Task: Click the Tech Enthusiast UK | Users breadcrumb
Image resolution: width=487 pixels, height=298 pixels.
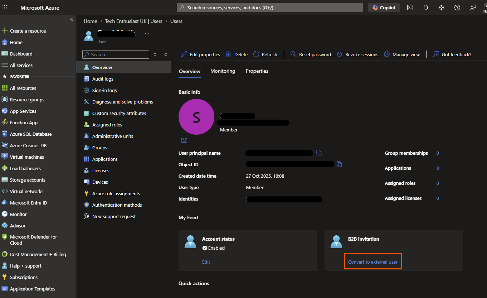Action: (x=133, y=21)
